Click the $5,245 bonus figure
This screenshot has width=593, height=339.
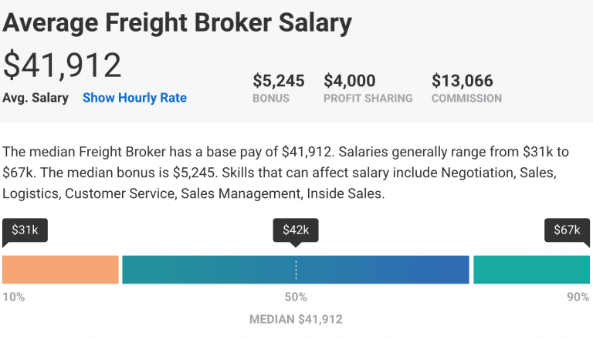[x=279, y=81]
